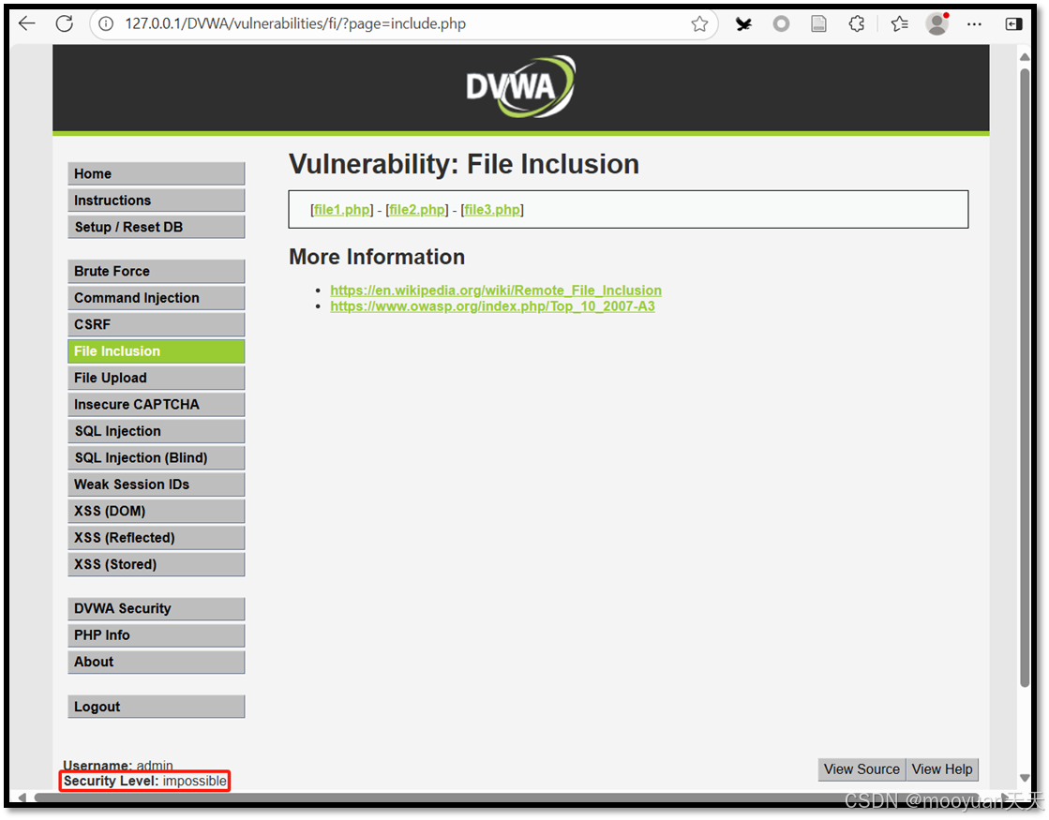1049x820 pixels.
Task: Click the 'Security Level: impossible' text
Action: 145,782
